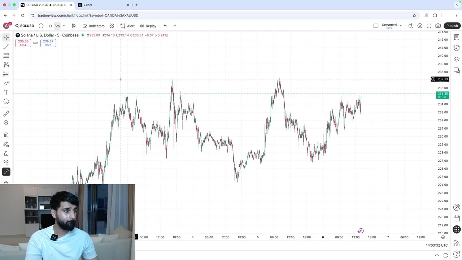Open chart settings hexagon icon
This screenshot has width=462, height=260.
pos(420,26)
